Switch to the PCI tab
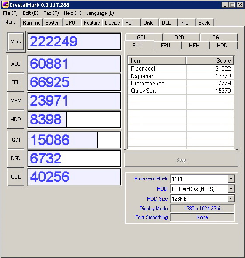The image size is (245, 258). point(131,22)
